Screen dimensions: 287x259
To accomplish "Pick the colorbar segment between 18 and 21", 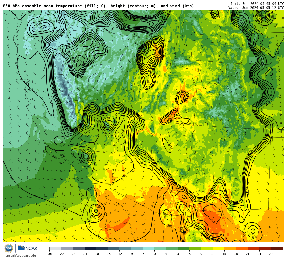I will (242, 249).
